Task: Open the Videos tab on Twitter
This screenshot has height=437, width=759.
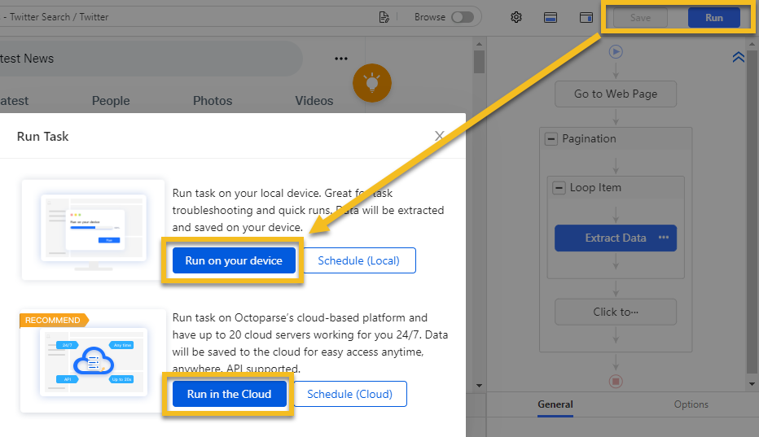Action: 314,101
